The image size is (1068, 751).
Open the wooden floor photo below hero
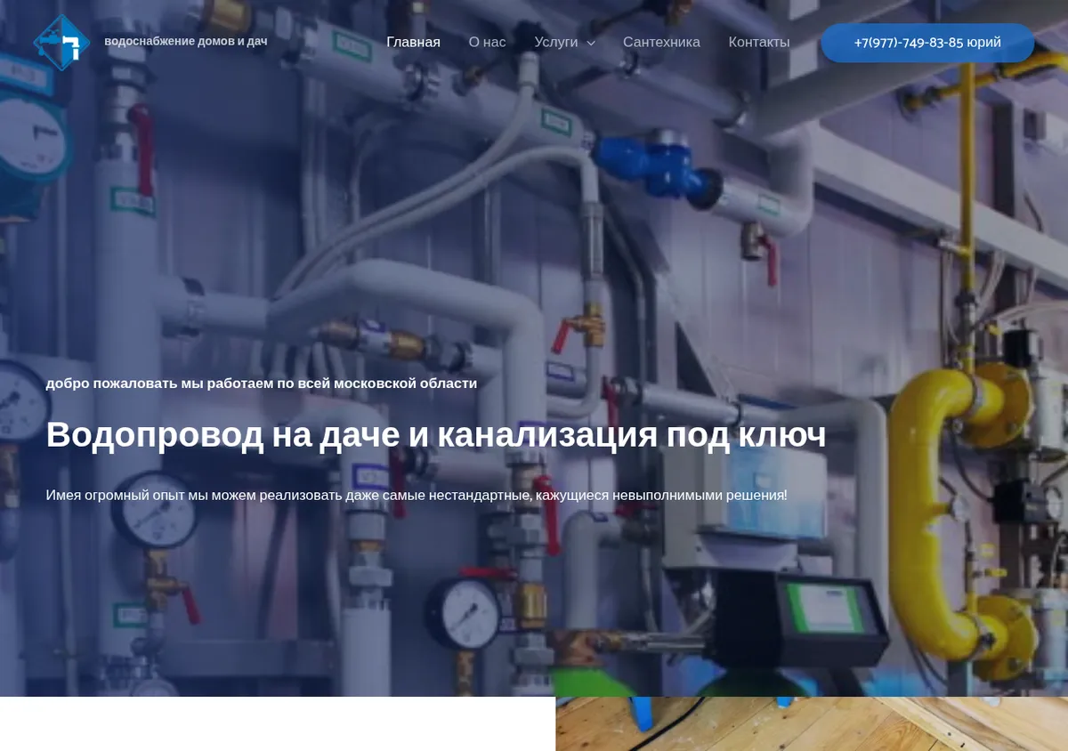[x=812, y=723]
